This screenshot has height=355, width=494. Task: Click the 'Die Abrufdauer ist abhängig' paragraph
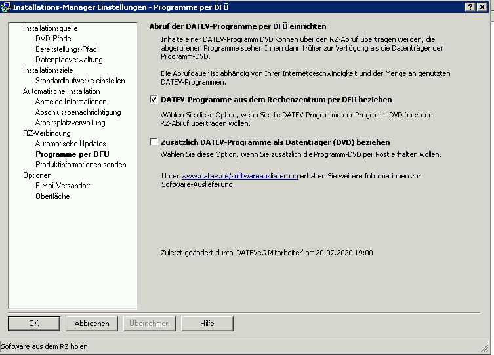click(306, 78)
